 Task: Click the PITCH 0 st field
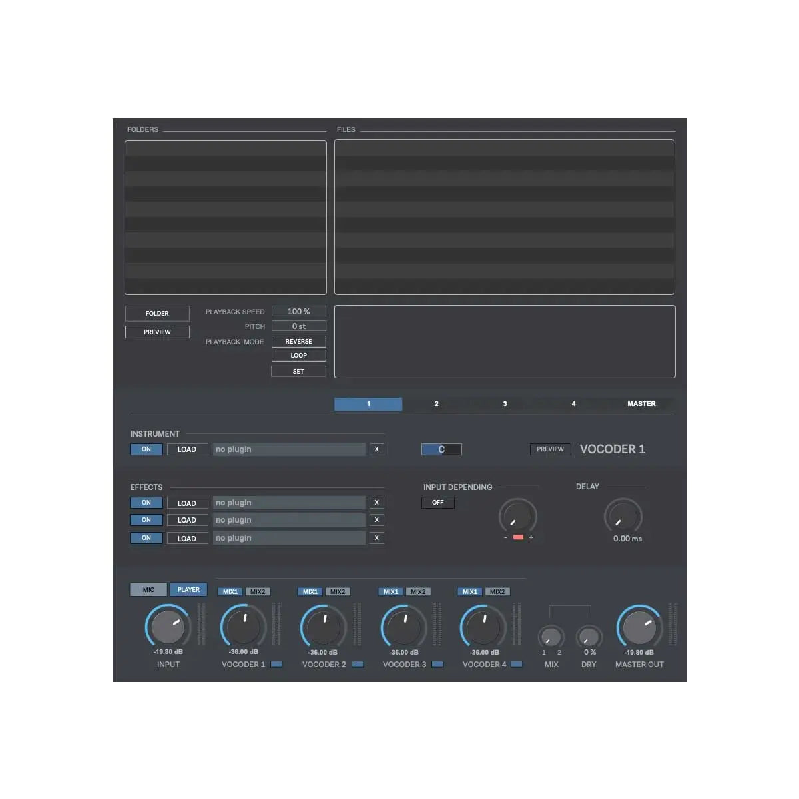coord(298,326)
